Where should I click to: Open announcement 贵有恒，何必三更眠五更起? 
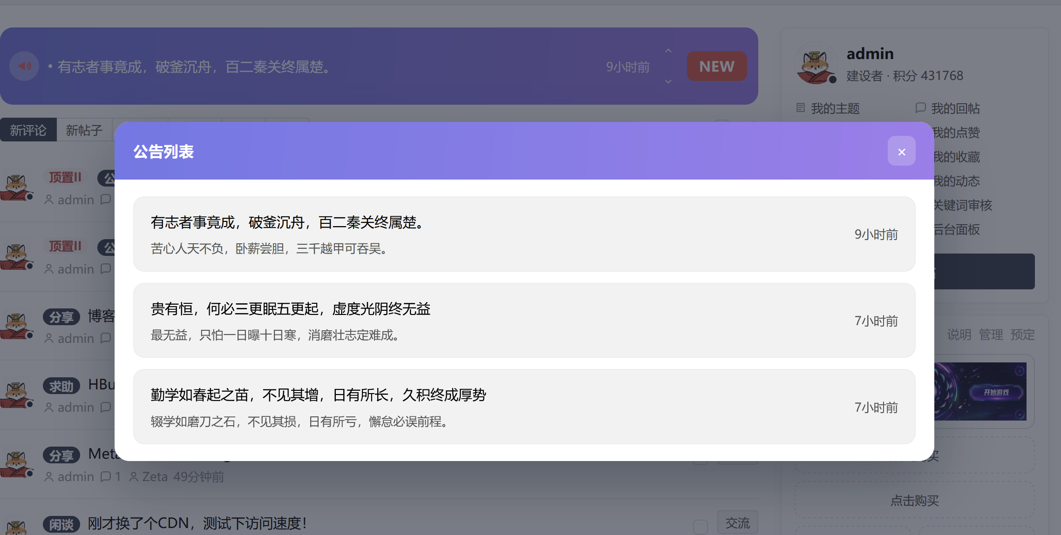coord(524,321)
